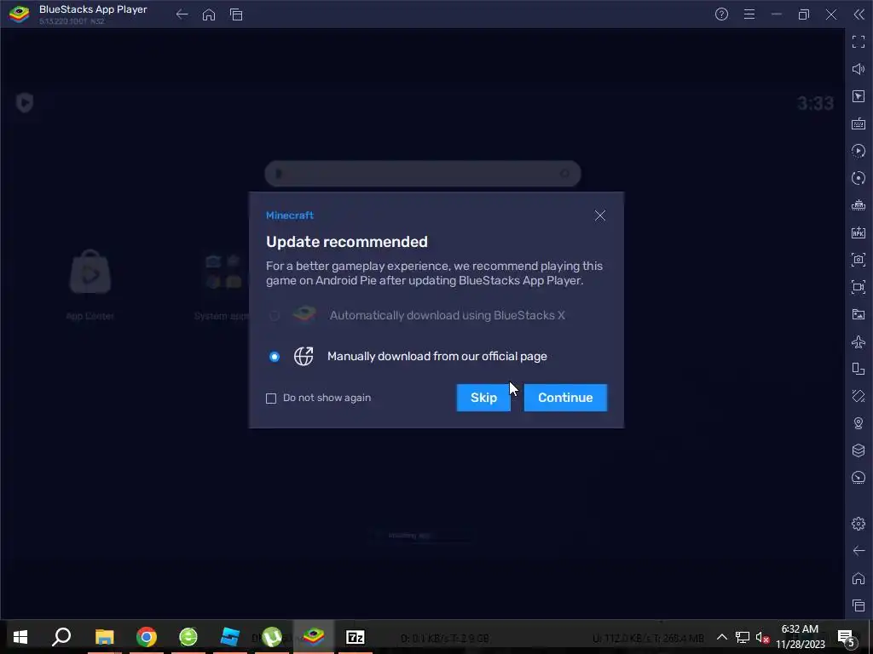Go back using title bar arrow

182,14
